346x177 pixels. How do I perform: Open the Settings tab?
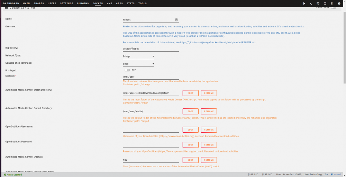point(67,3)
